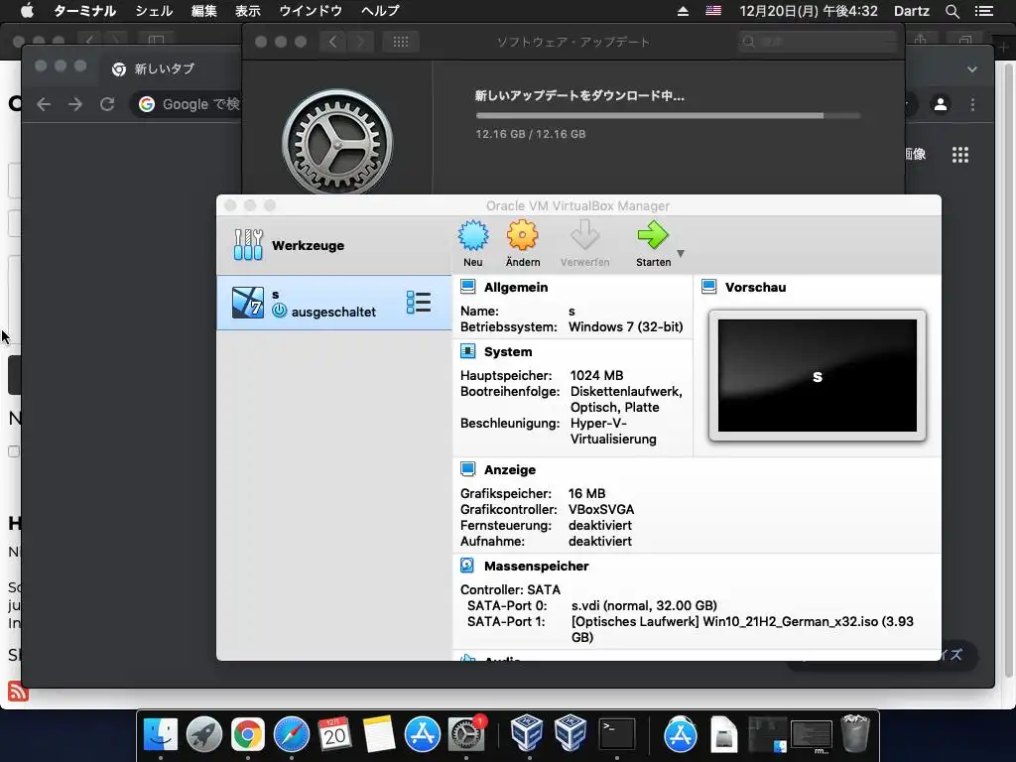The image size is (1016, 762).
Task: Open the 編集 menu
Action: 204,11
